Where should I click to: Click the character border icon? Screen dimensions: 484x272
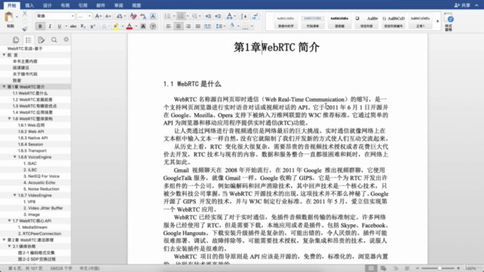click(x=153, y=16)
